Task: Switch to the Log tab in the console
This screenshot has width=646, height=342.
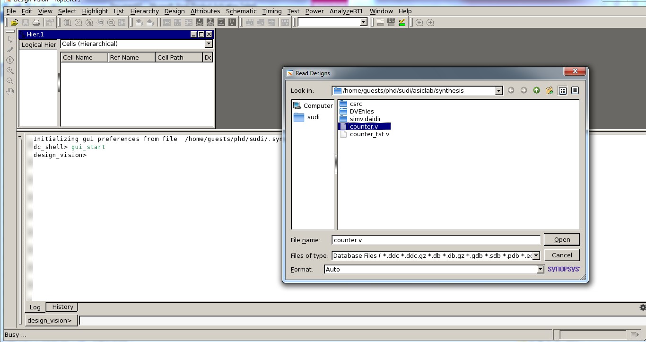Action: (35, 307)
